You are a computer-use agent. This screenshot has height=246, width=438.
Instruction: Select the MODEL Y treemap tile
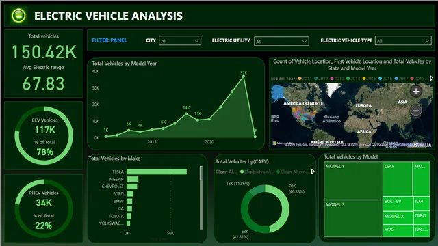[353, 180]
